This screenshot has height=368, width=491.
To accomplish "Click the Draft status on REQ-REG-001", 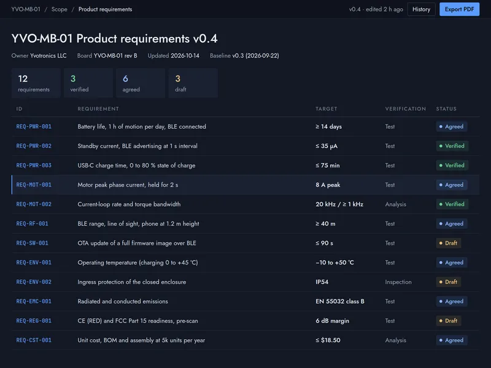I will pos(449,321).
